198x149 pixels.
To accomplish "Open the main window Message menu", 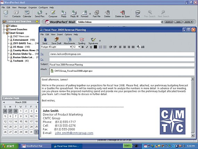I will click(x=22, y=7).
